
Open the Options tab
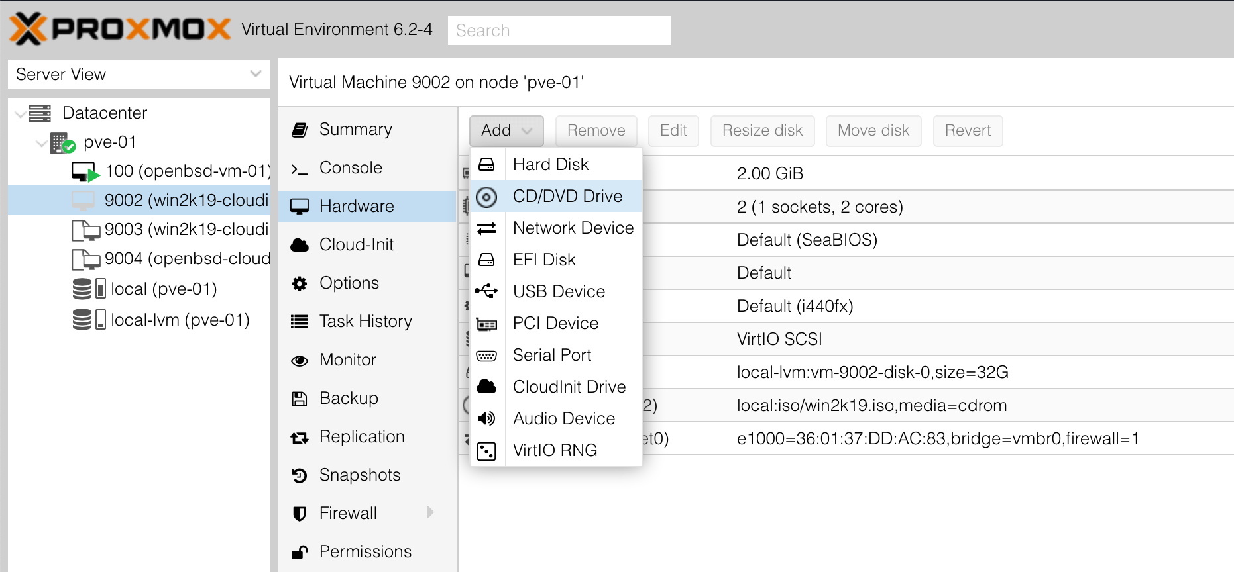pyautogui.click(x=367, y=283)
